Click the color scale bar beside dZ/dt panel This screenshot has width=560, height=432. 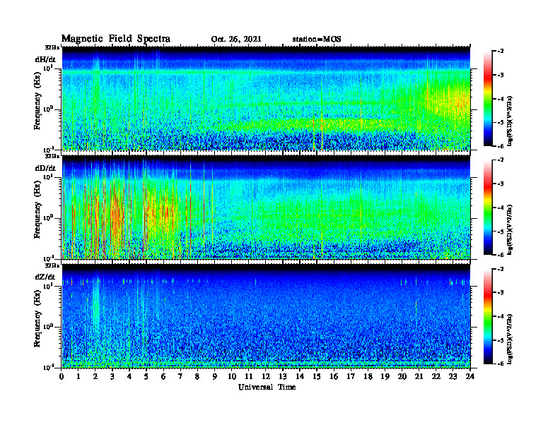[488, 316]
